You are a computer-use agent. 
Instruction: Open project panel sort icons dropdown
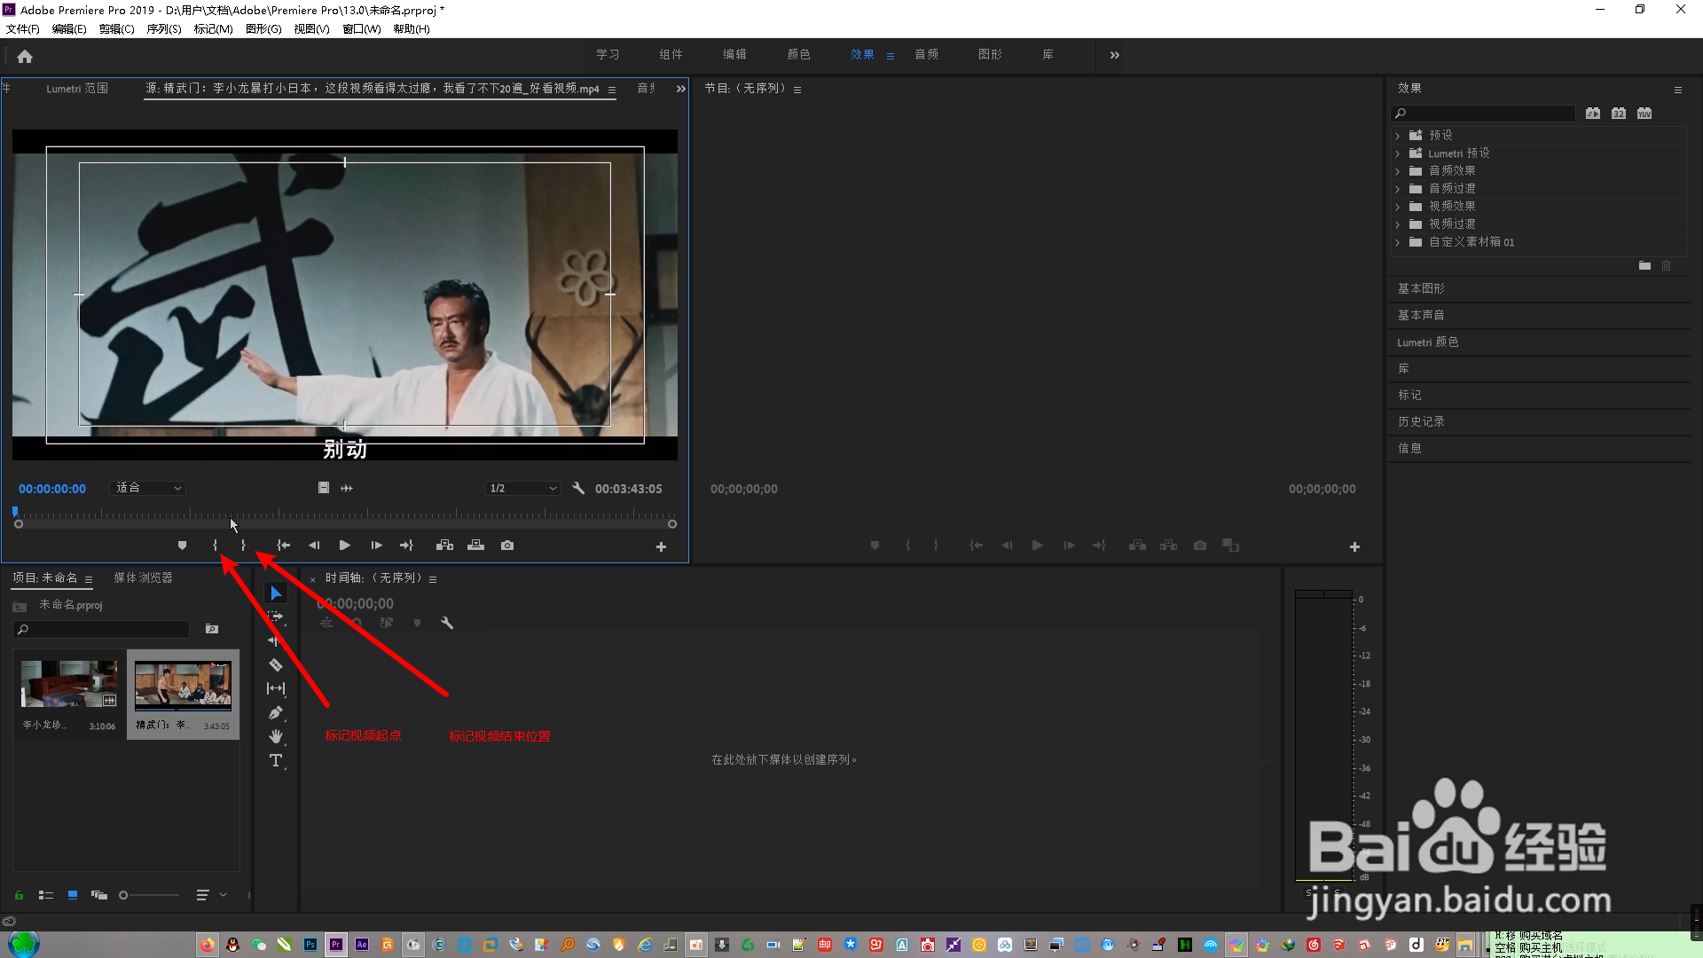pyautogui.click(x=211, y=895)
